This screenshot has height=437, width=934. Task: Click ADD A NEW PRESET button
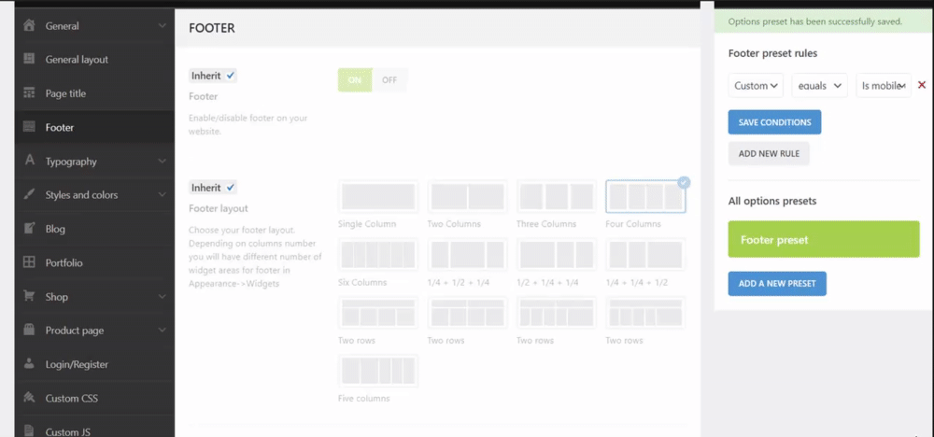(x=777, y=283)
